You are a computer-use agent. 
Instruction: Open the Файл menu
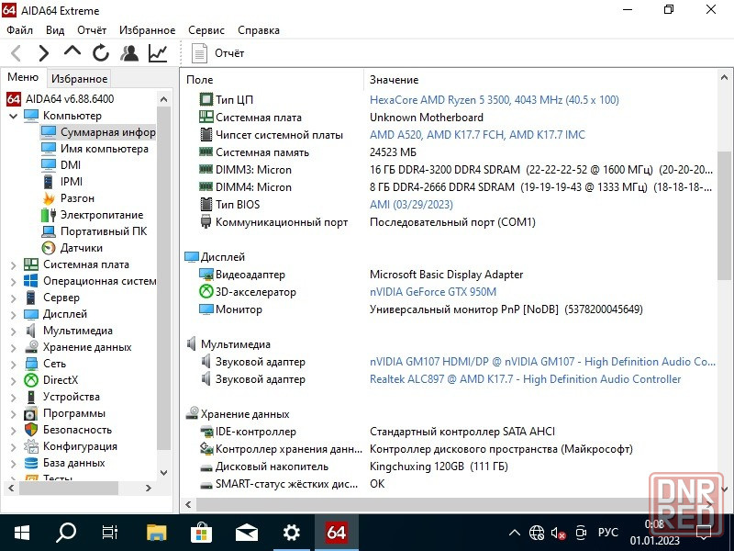[19, 30]
